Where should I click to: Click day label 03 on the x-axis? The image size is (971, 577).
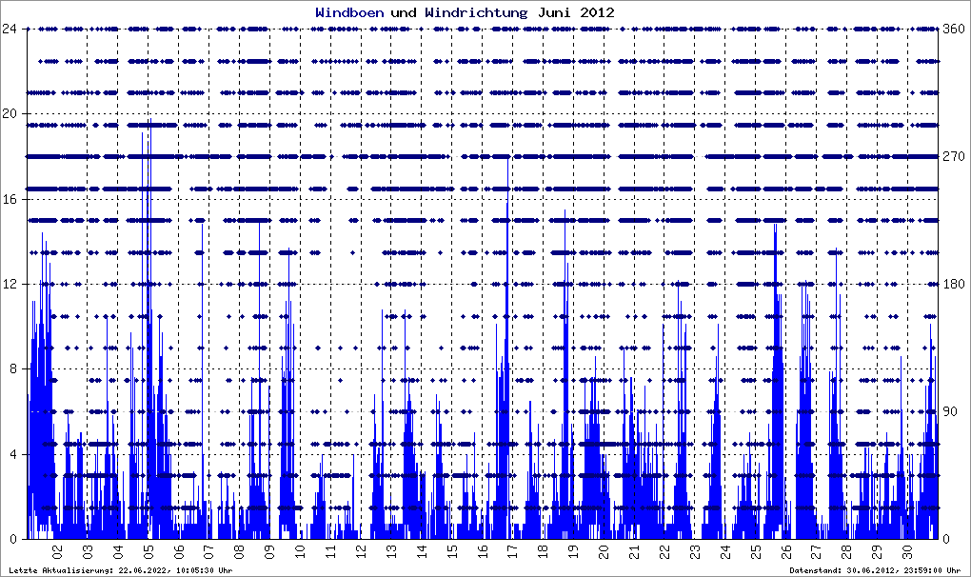tap(88, 551)
